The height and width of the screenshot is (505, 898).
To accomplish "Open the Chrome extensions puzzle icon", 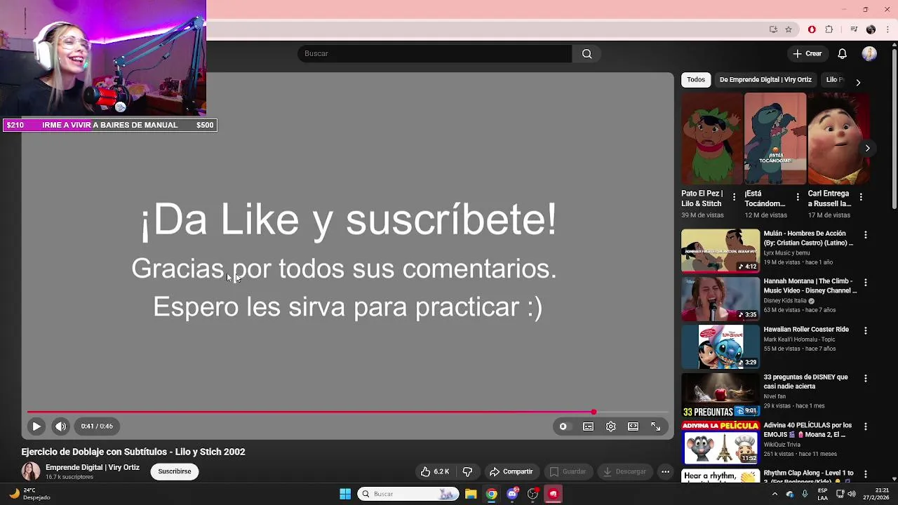I will (x=829, y=29).
